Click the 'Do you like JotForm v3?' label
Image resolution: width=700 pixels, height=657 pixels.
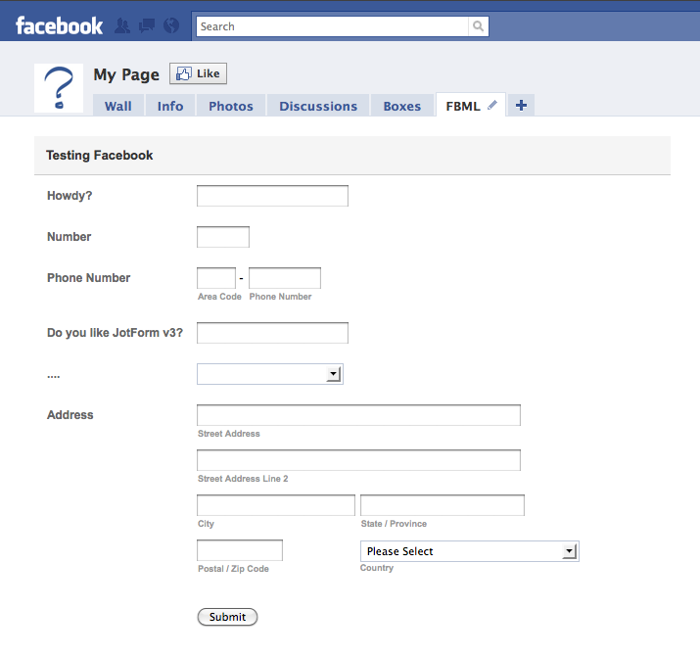116,333
